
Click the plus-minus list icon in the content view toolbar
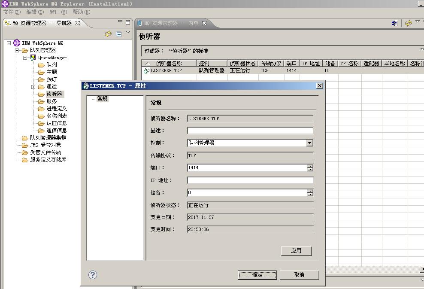[395, 23]
